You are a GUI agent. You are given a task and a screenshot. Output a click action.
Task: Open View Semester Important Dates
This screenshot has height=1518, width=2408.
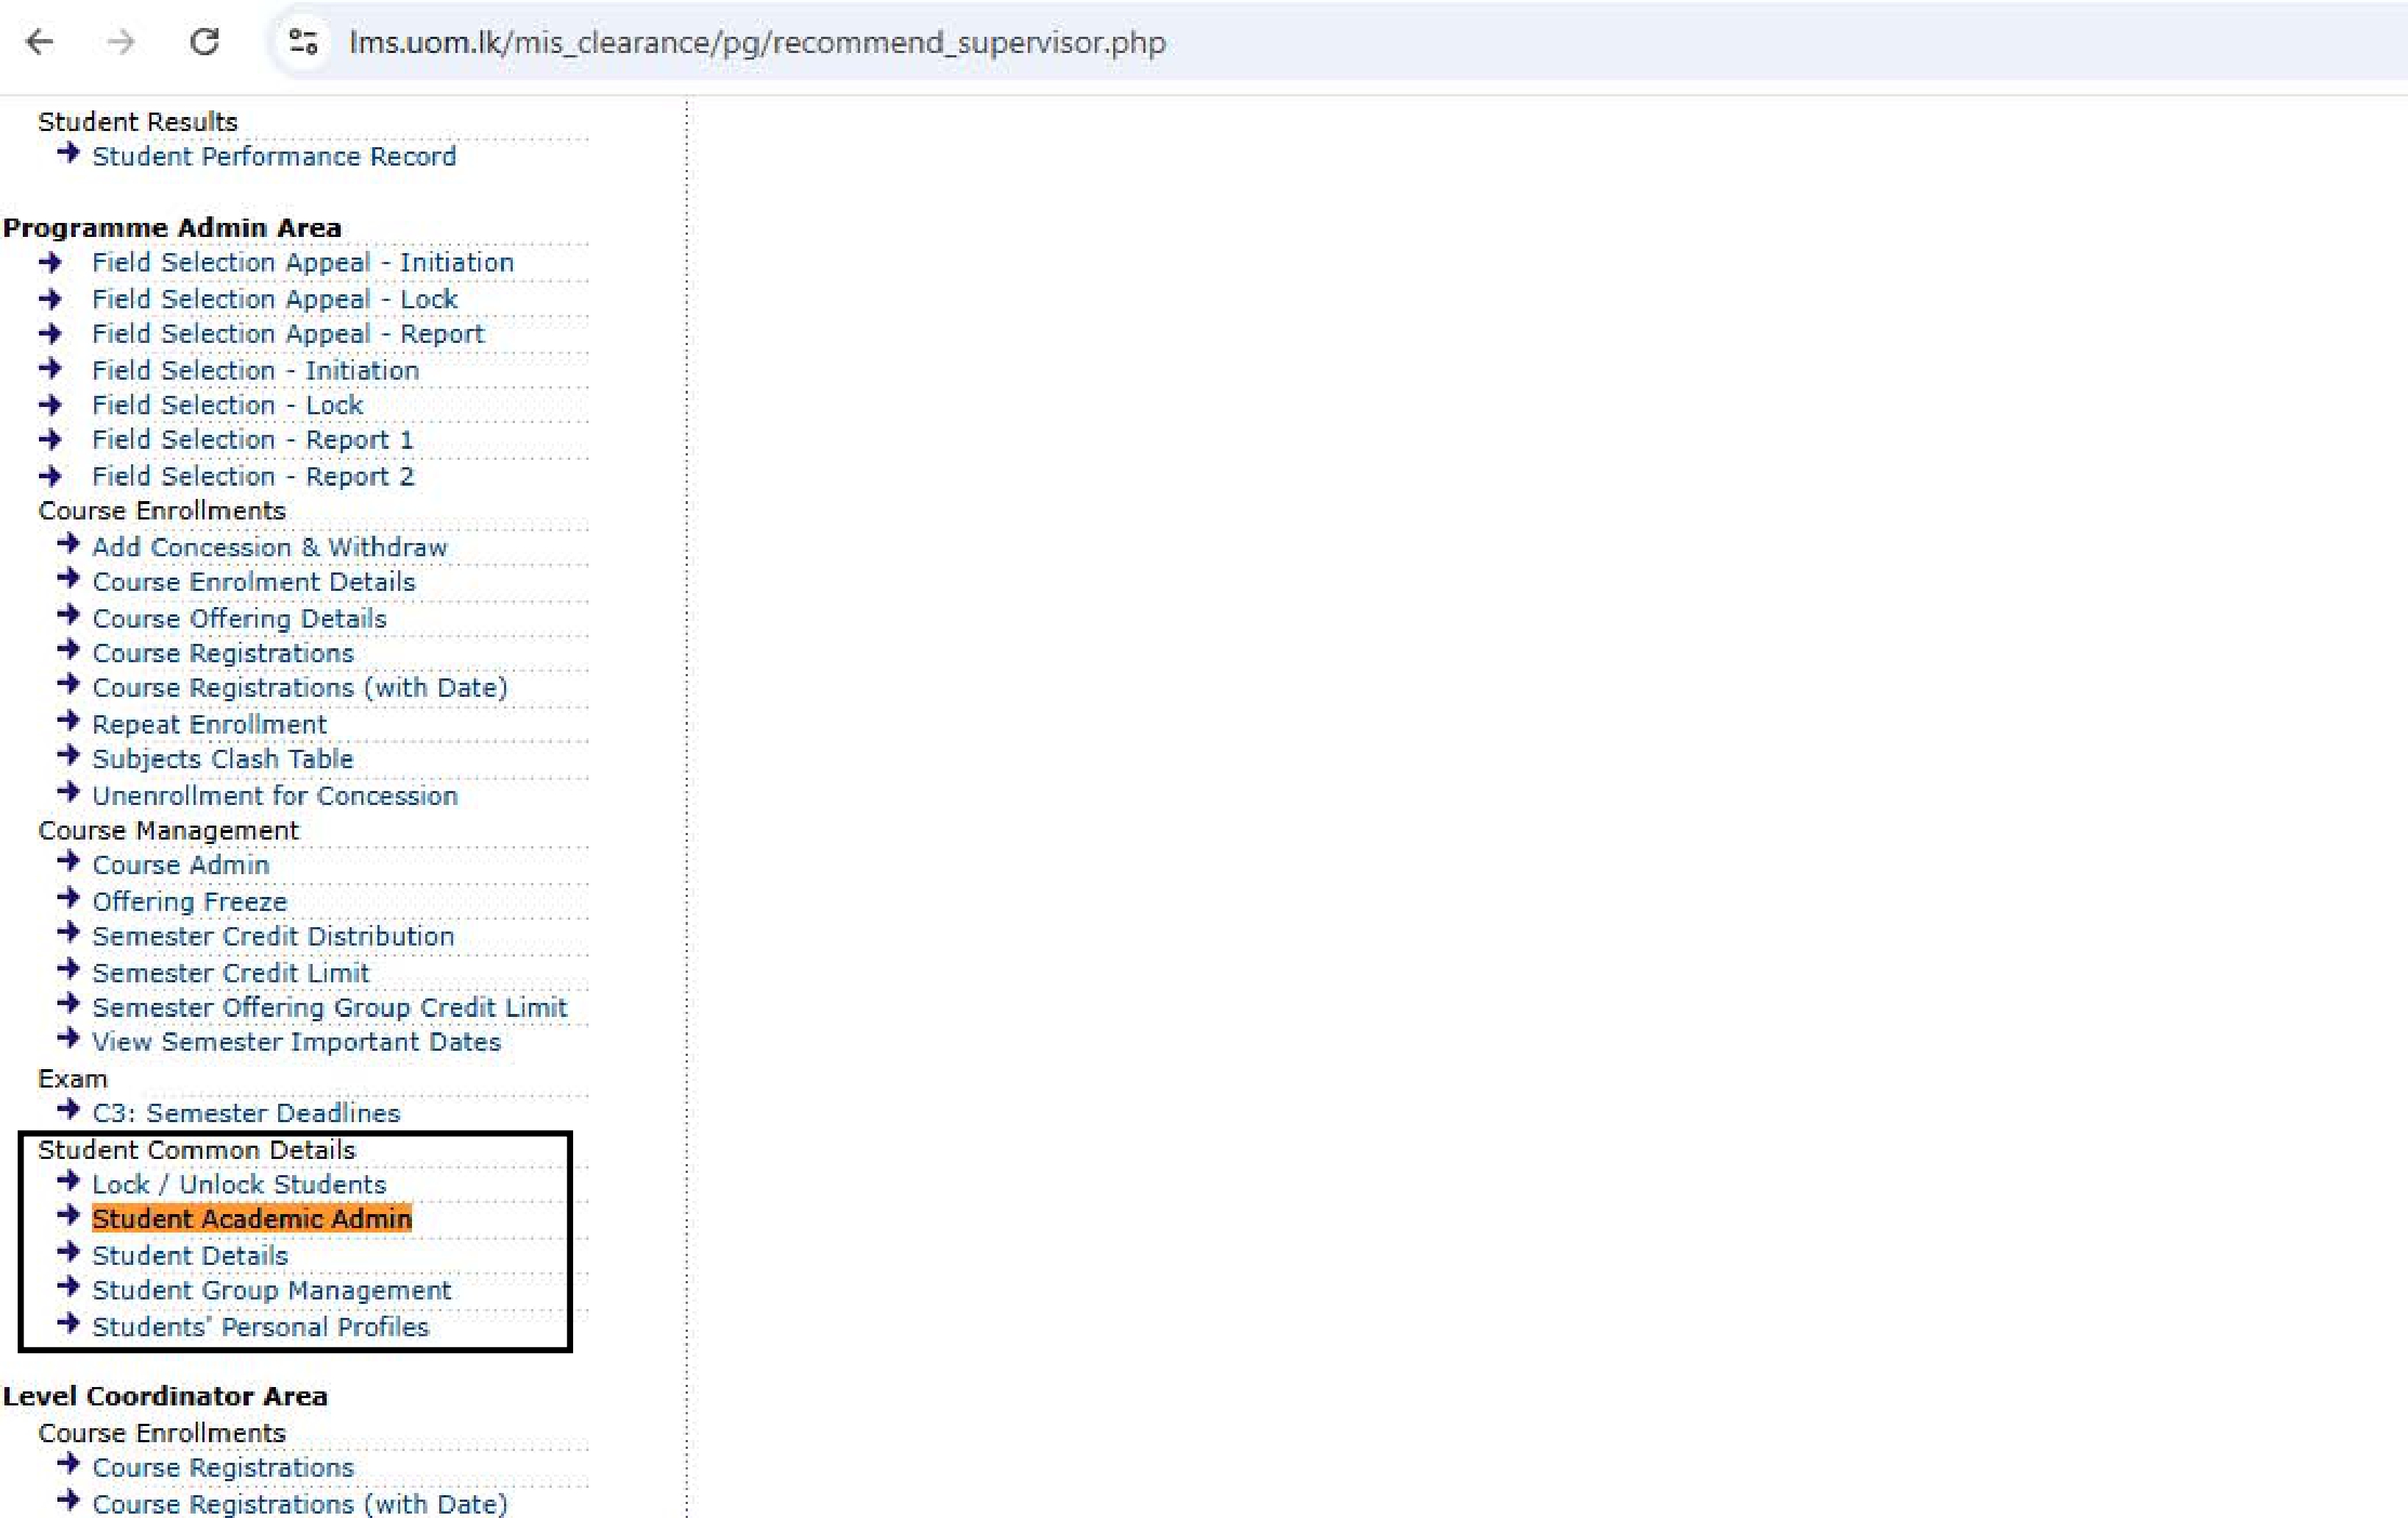tap(296, 1042)
